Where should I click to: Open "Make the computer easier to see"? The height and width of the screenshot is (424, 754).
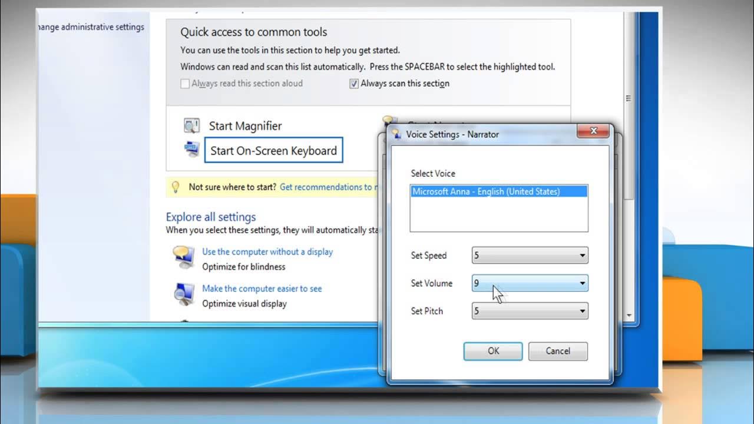click(x=262, y=289)
